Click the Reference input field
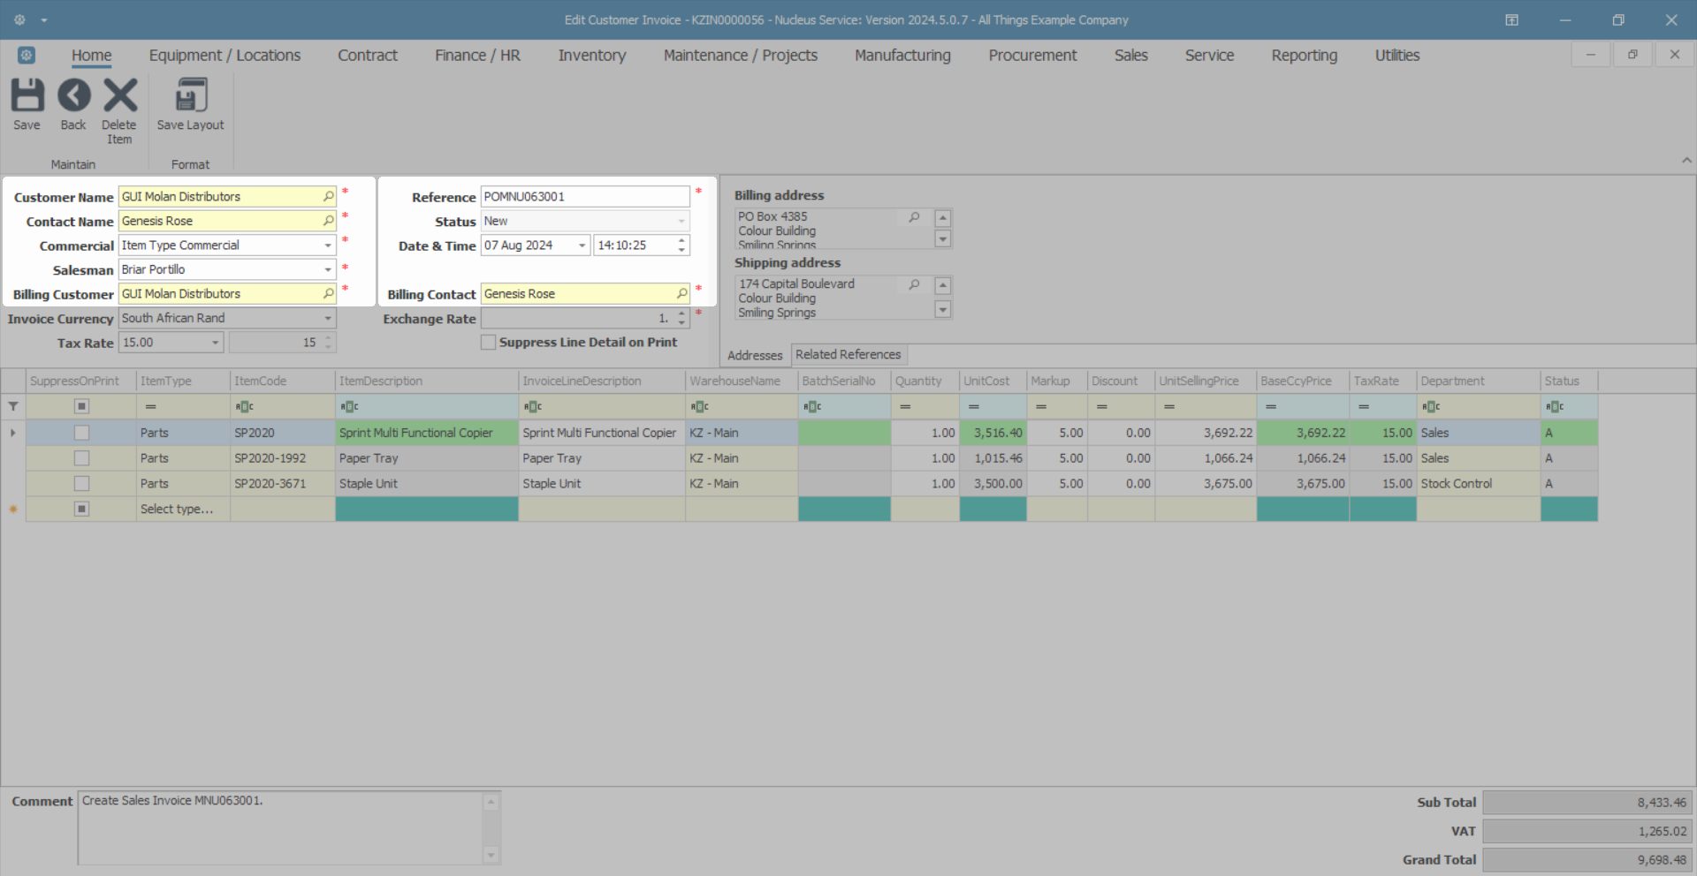Image resolution: width=1697 pixels, height=876 pixels. point(584,196)
